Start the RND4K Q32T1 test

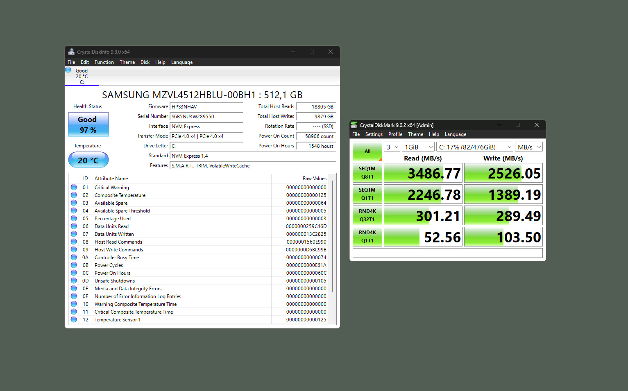point(367,215)
